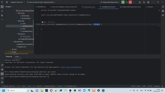This screenshot has width=165, height=93.
Task: Open the Notifications bell panel
Action: pos(163,7)
